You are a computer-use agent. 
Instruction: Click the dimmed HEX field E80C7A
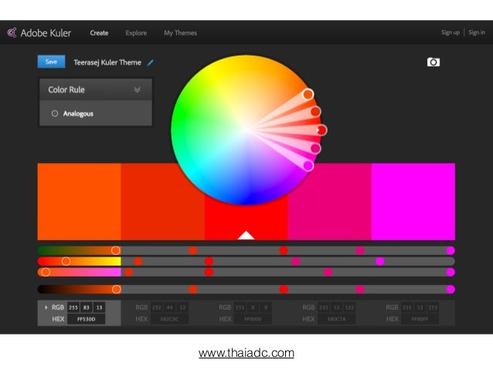coord(337,319)
